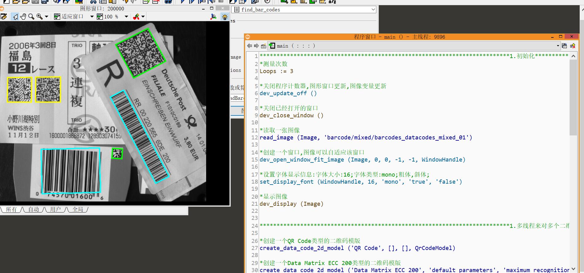Click the comment '*显示图像'
This screenshot has width=584, height=273.
(x=274, y=197)
